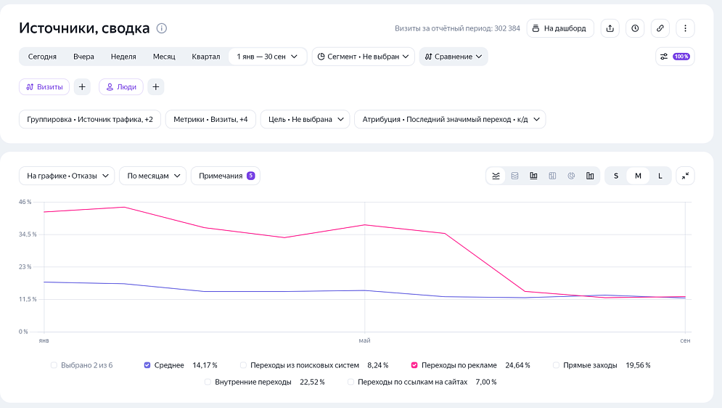
Task: Click the Визиты filter button
Action: click(x=44, y=86)
